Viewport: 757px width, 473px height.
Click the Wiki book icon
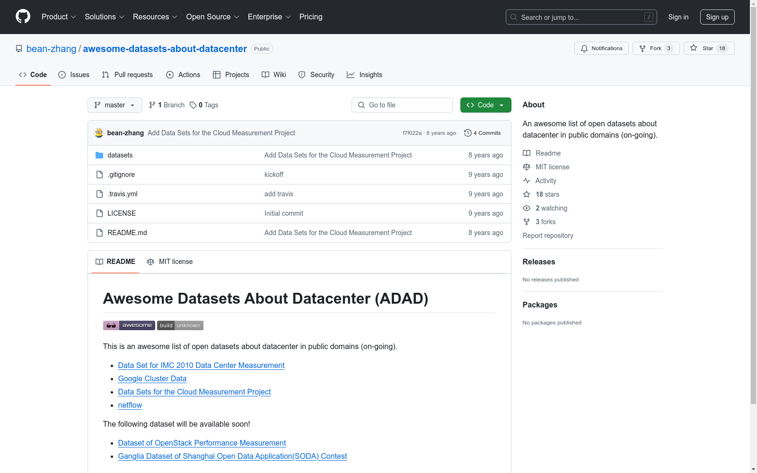pyautogui.click(x=265, y=75)
